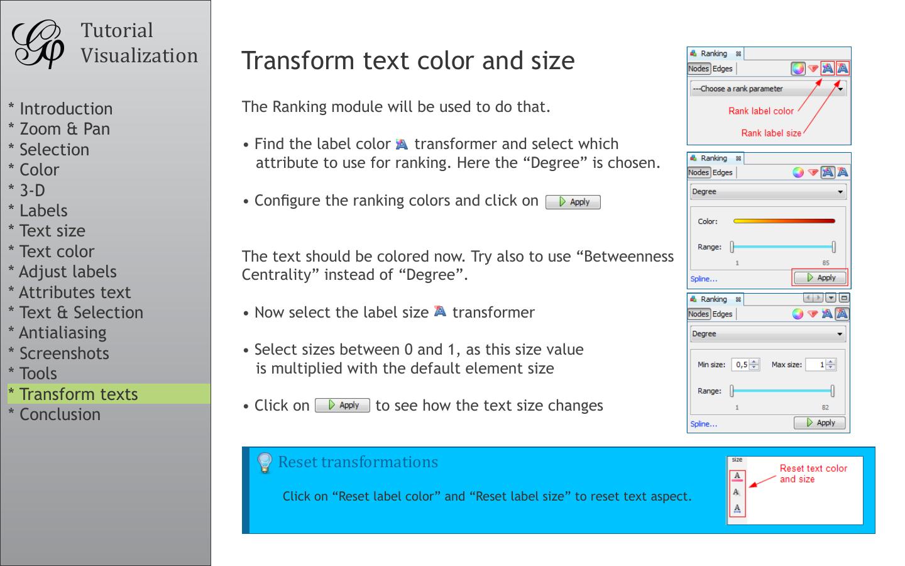
Task: Toggle Nodes in the 'Choose a rank parameter' panel
Action: (699, 69)
